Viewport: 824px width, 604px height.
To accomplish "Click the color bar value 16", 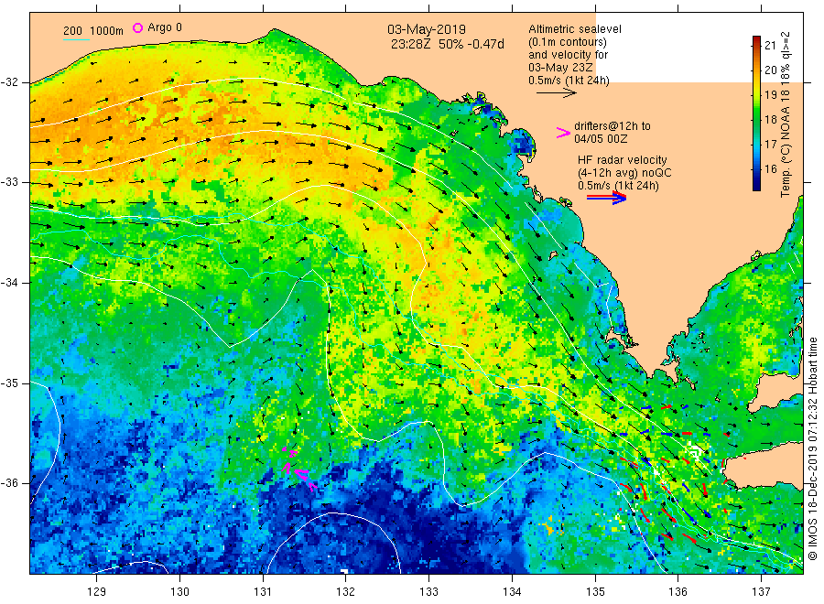I will click(x=770, y=168).
